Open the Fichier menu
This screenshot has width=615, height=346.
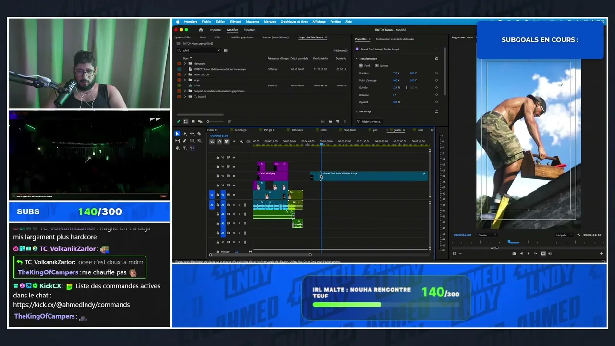[x=207, y=22]
